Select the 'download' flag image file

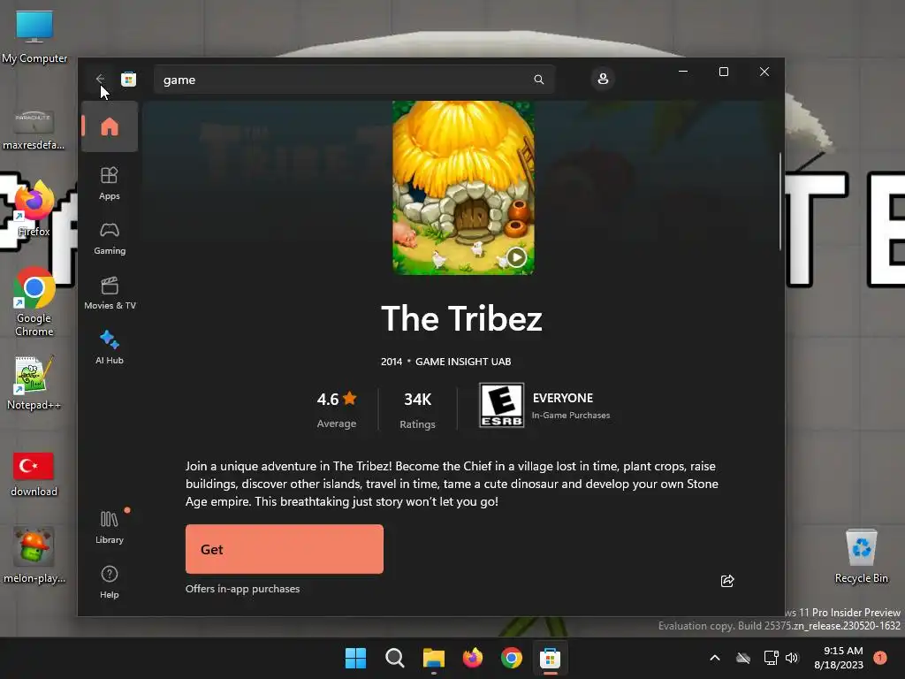(x=34, y=474)
